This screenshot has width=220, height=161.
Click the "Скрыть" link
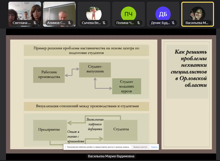click(x=154, y=147)
